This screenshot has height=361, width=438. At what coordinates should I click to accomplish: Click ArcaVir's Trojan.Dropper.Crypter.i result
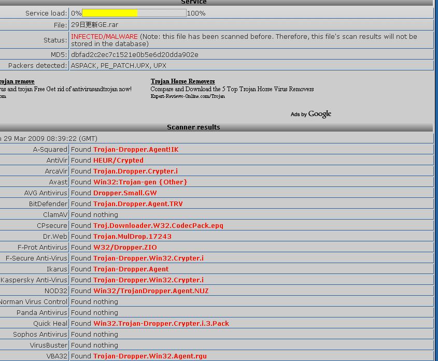point(135,171)
